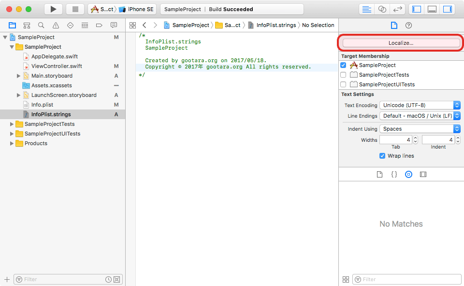Expand Main.storyboard disclosure triangle
The image size is (464, 286).
(x=19, y=76)
